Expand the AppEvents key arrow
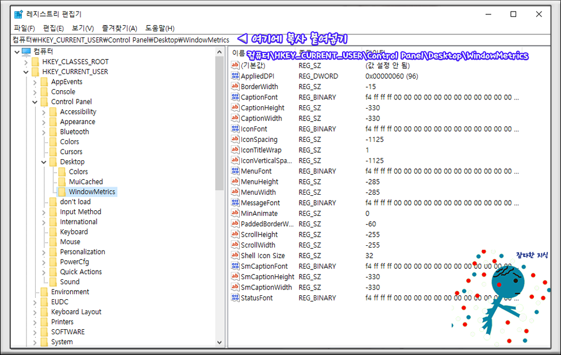Image resolution: width=561 pixels, height=355 pixels. (x=34, y=82)
